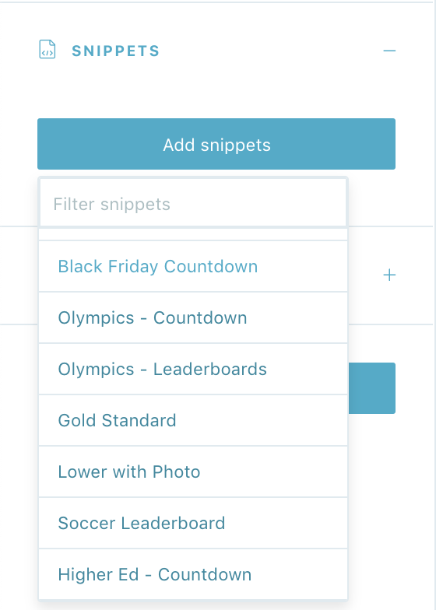Focus the Filter snippets search field
The image size is (436, 610).
click(193, 203)
